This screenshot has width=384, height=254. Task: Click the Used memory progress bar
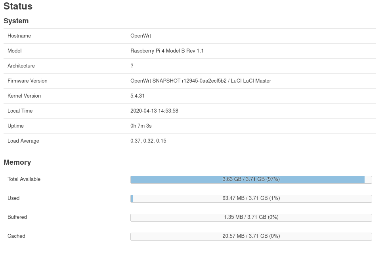click(251, 198)
